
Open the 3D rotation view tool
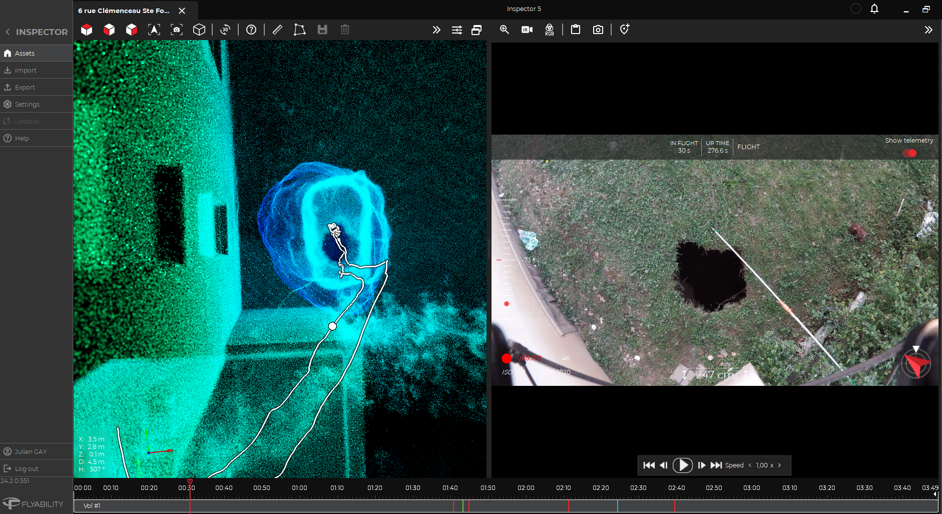225,30
